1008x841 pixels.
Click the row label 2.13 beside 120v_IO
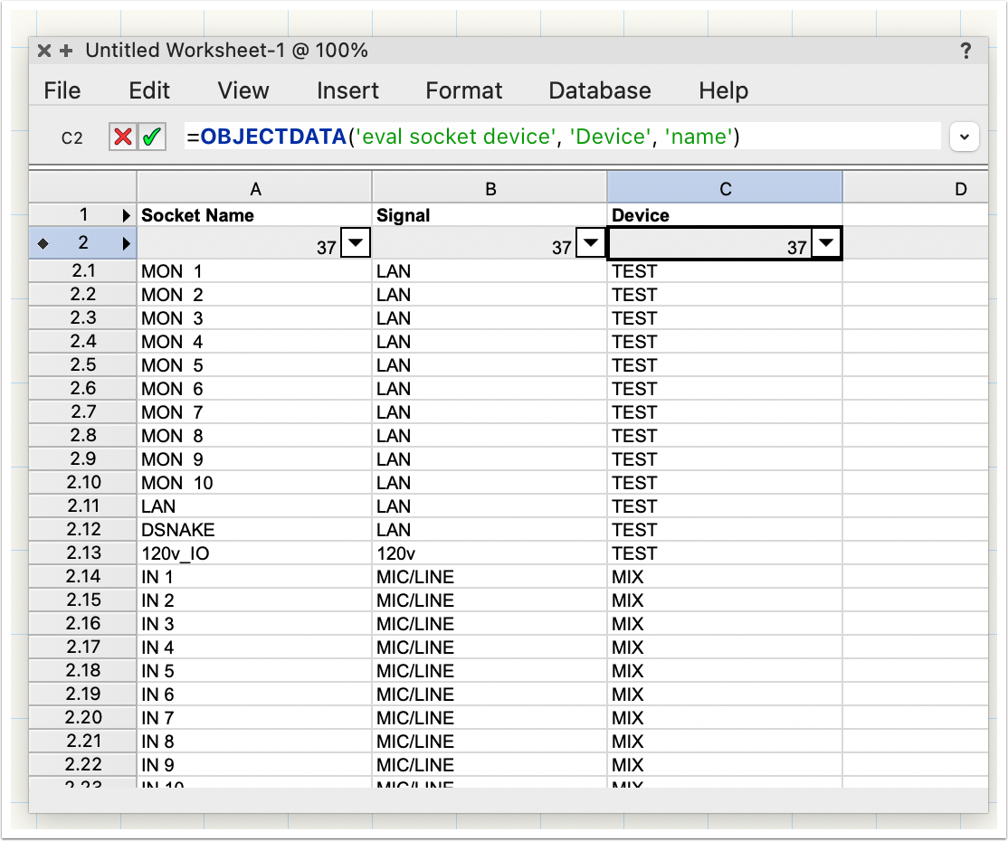click(82, 553)
